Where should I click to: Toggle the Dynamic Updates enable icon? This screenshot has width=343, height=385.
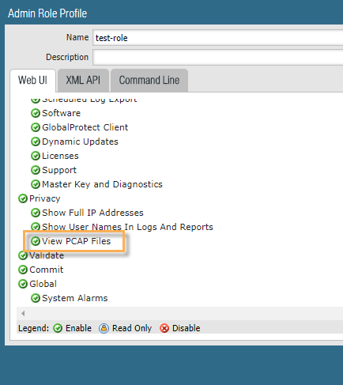pos(36,142)
